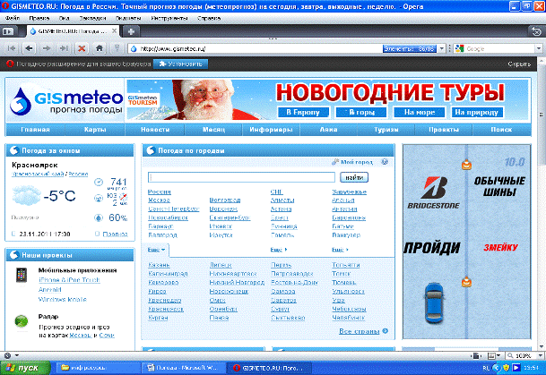The height and width of the screenshot is (375, 546).
Task: Expand the Еще link under Зарубежье
Action: (340, 250)
